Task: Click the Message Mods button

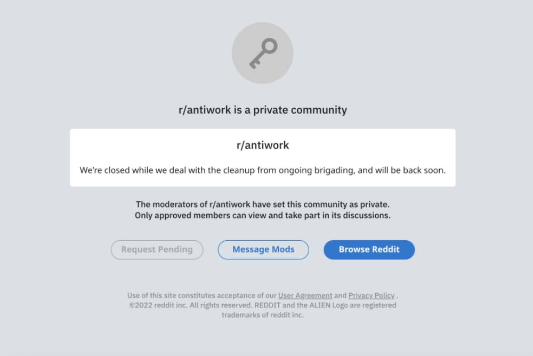Action: pos(263,249)
